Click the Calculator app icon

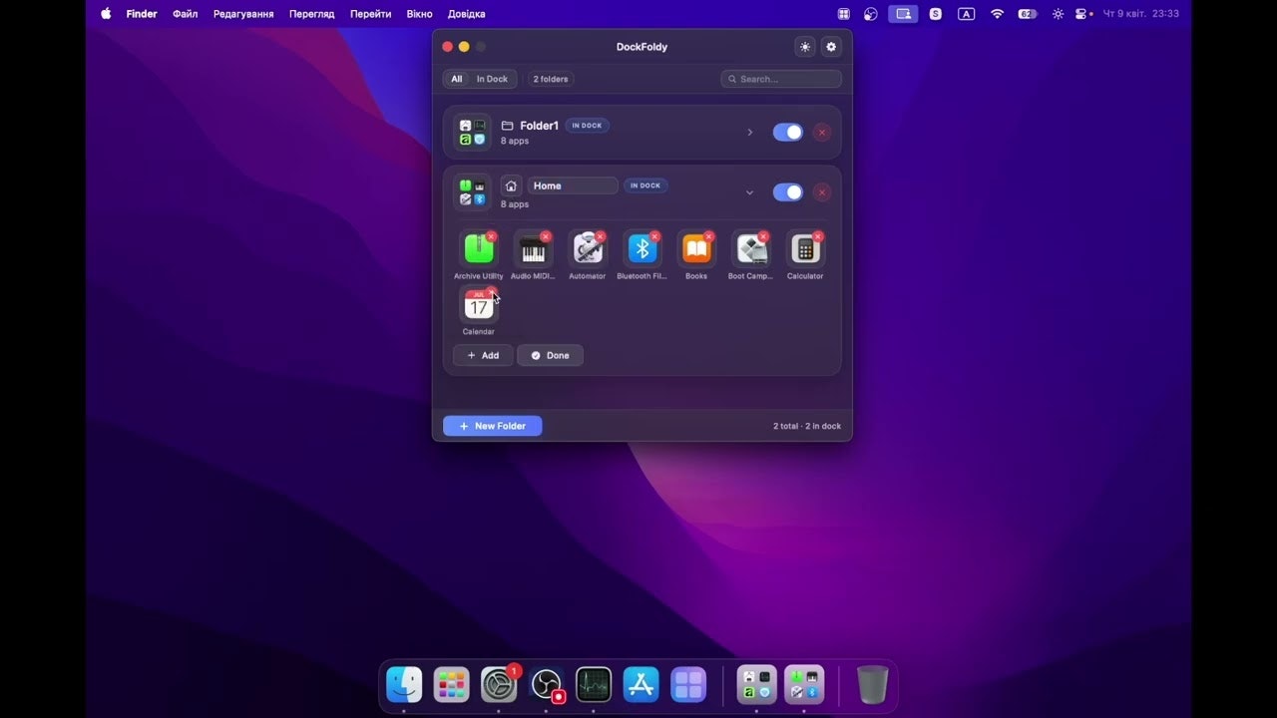click(805, 249)
